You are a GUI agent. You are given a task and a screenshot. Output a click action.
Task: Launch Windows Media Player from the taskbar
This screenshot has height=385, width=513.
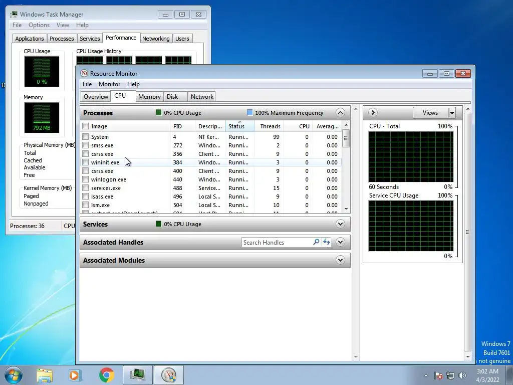pyautogui.click(x=75, y=375)
